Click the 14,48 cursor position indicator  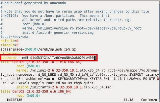pyautogui.click(x=128, y=100)
